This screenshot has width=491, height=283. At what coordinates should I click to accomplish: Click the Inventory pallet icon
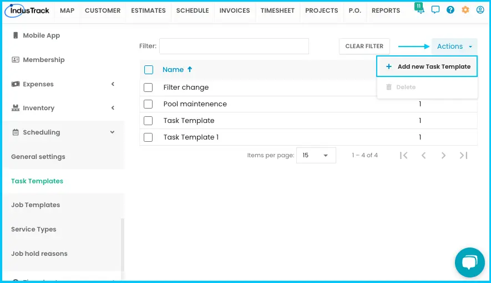(16, 108)
